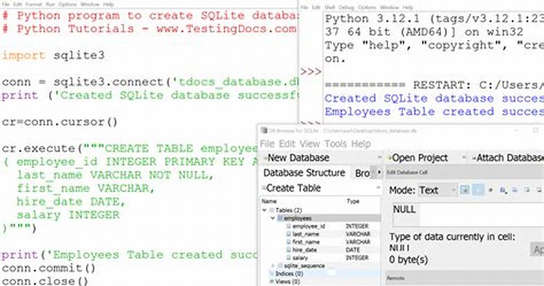Open Tools menu in DB Browser
Image resolution: width=544 pixels, height=286 pixels.
pyautogui.click(x=336, y=143)
